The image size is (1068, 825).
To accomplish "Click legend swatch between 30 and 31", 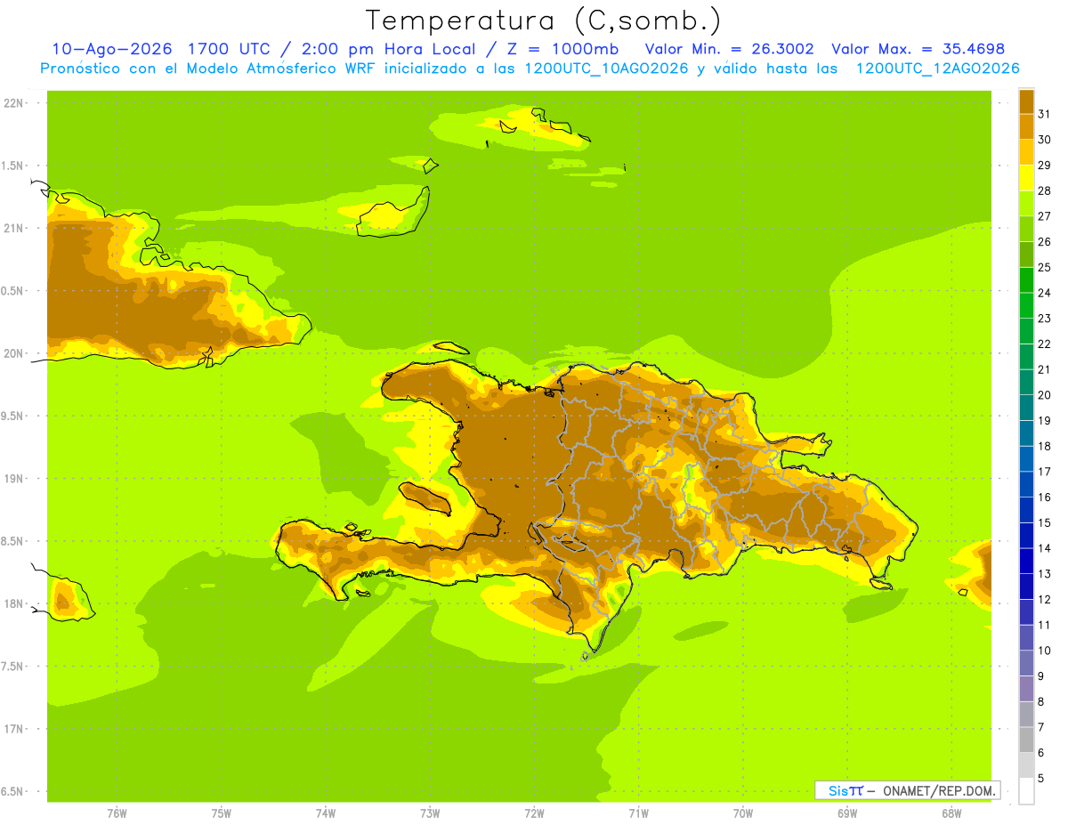I will click(1026, 126).
